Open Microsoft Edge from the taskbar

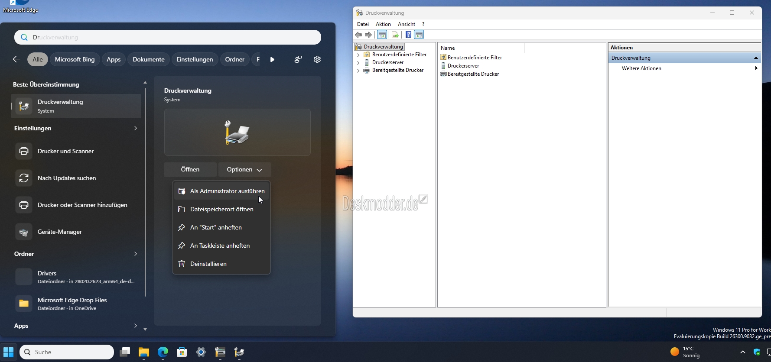click(163, 352)
